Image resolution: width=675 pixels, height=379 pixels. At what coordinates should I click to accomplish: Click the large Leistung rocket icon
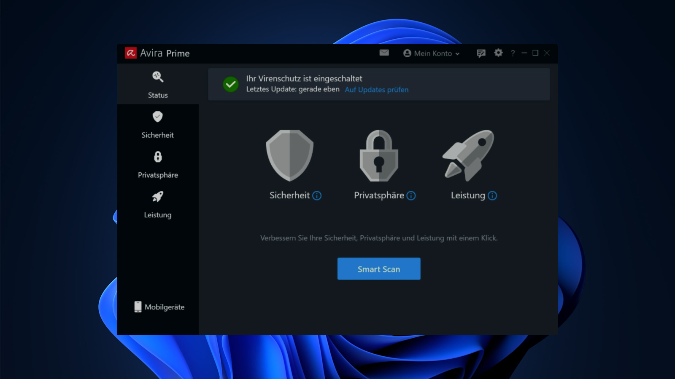pos(468,155)
